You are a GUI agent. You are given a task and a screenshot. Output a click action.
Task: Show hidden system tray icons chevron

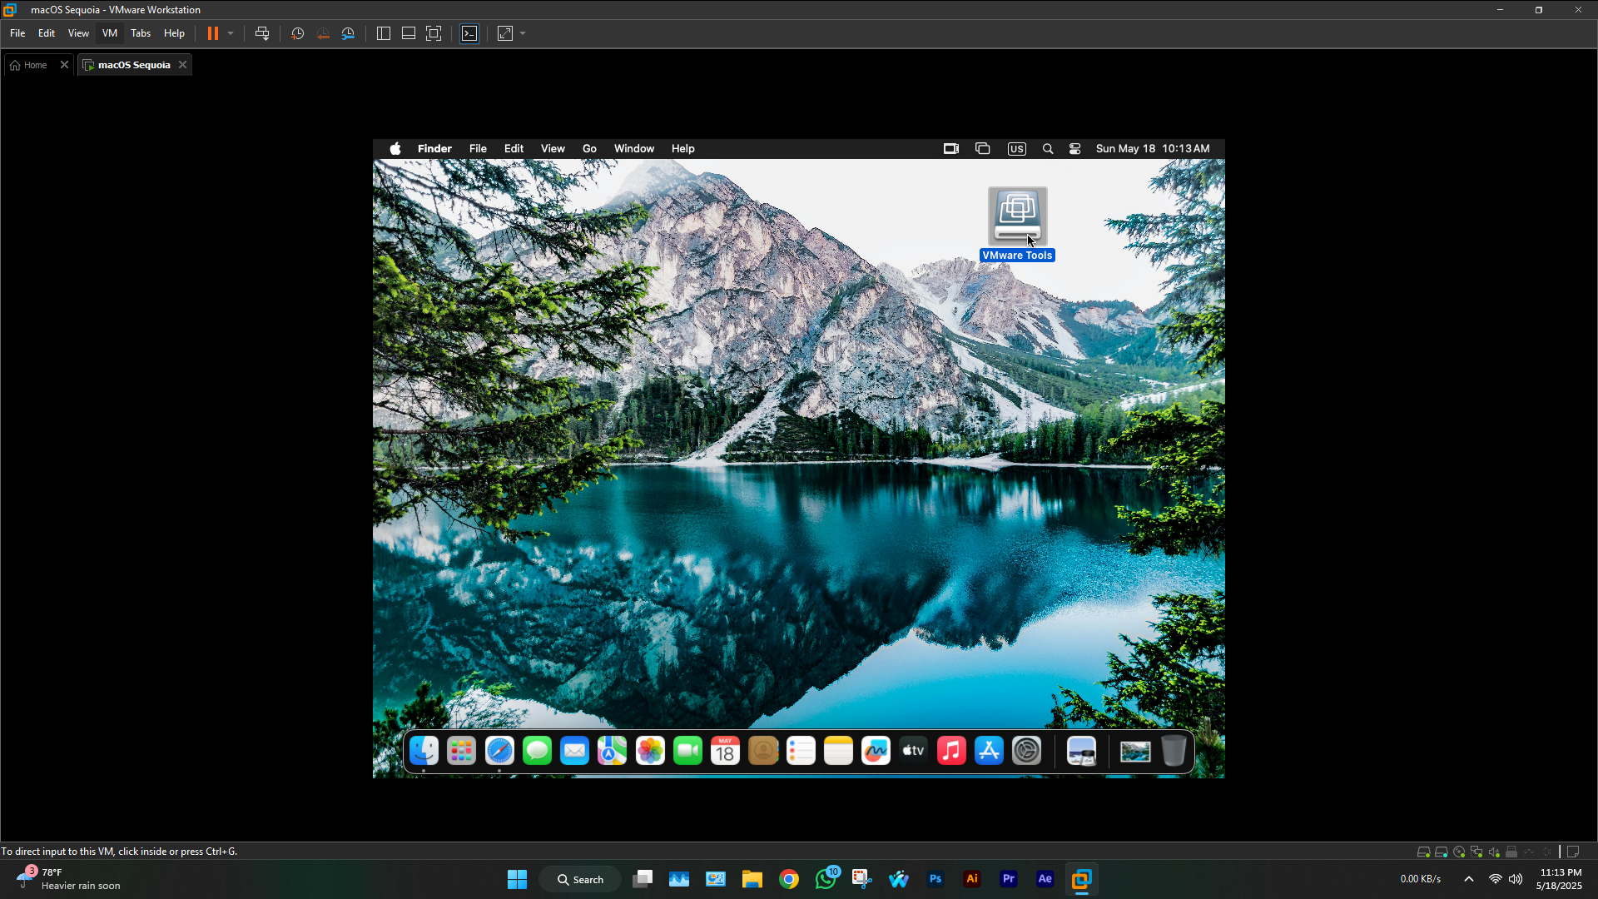coord(1469,879)
